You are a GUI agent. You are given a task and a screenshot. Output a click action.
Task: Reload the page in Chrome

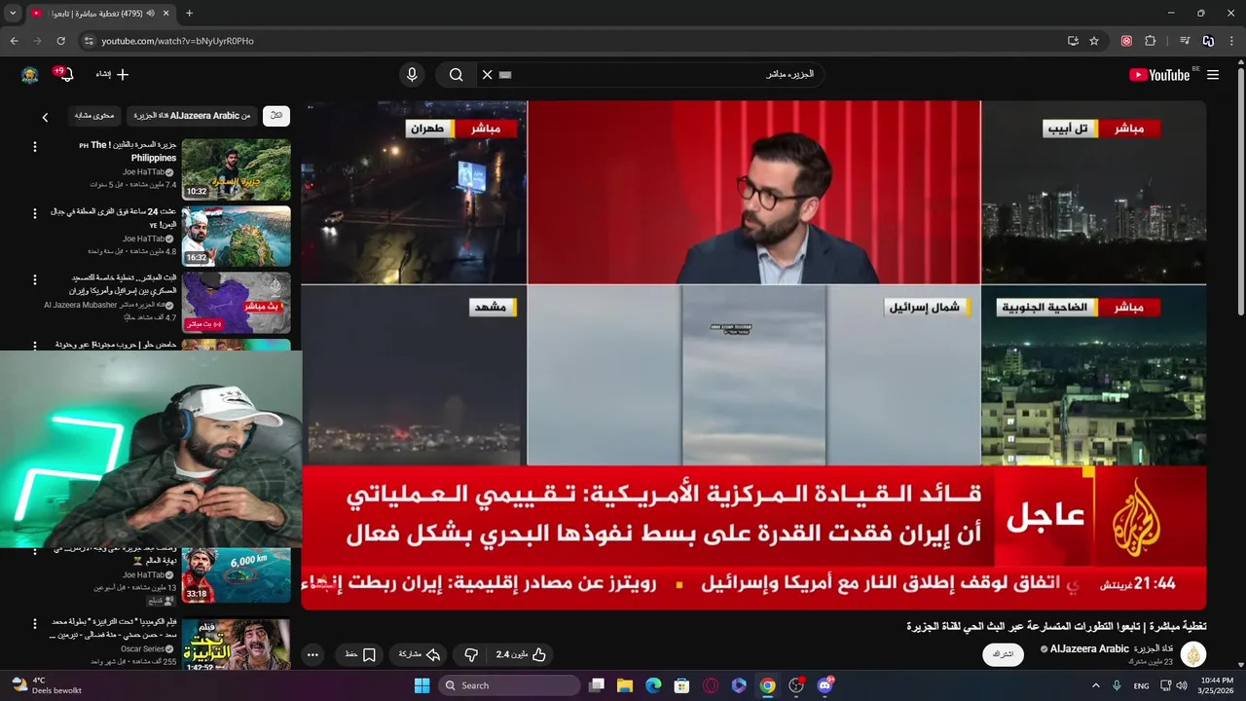point(60,41)
